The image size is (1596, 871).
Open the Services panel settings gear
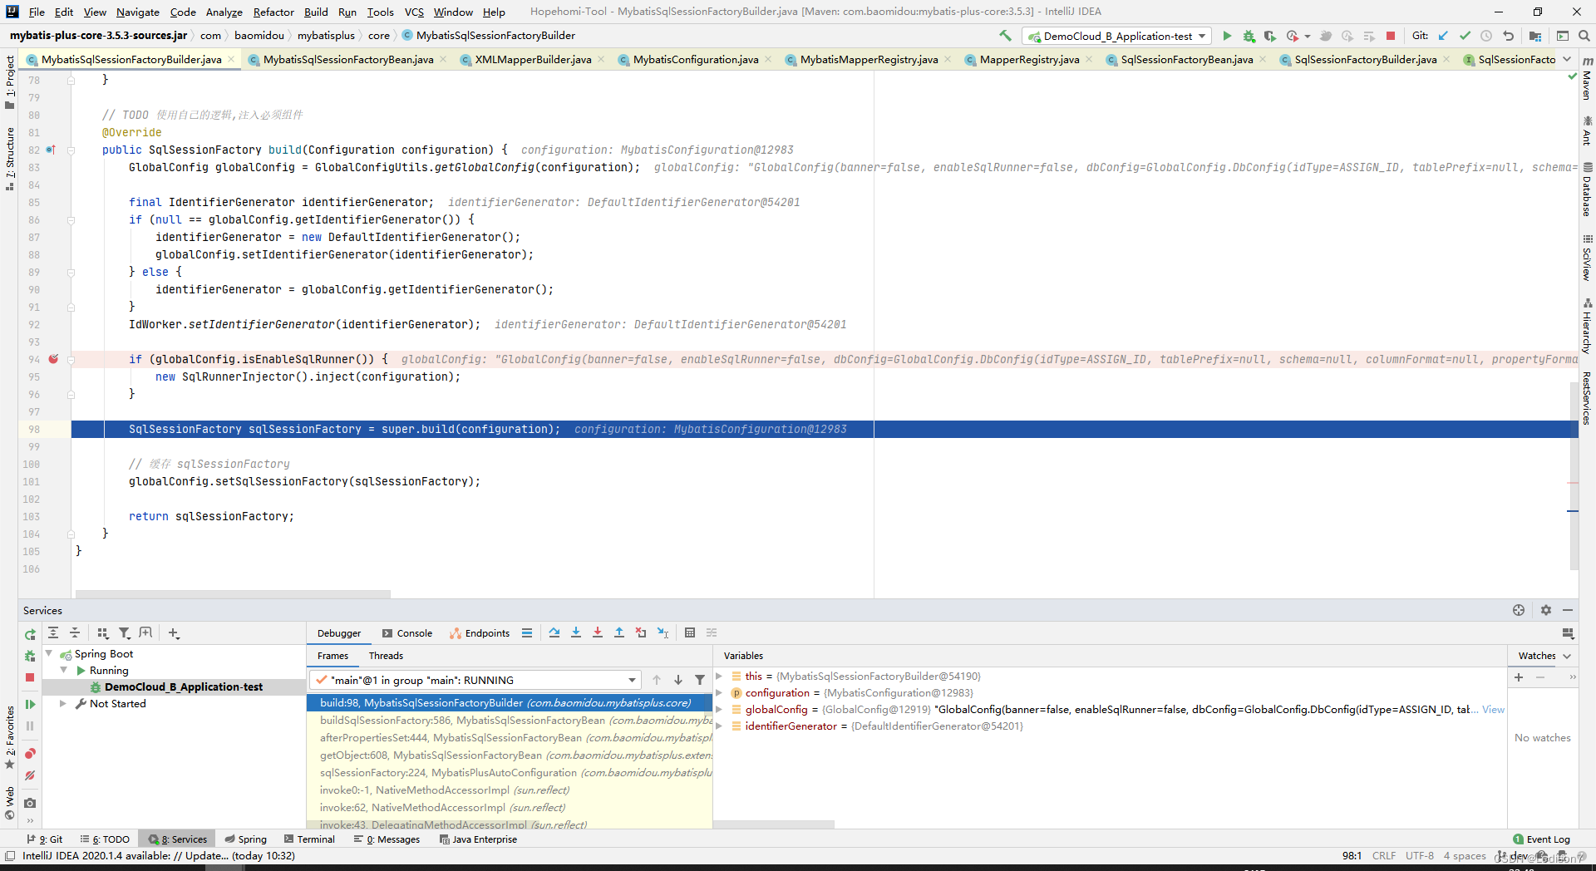(x=1546, y=610)
